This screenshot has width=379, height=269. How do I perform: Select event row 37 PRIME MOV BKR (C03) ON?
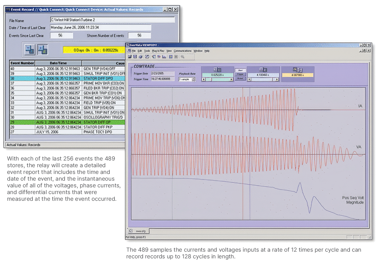pos(67,83)
